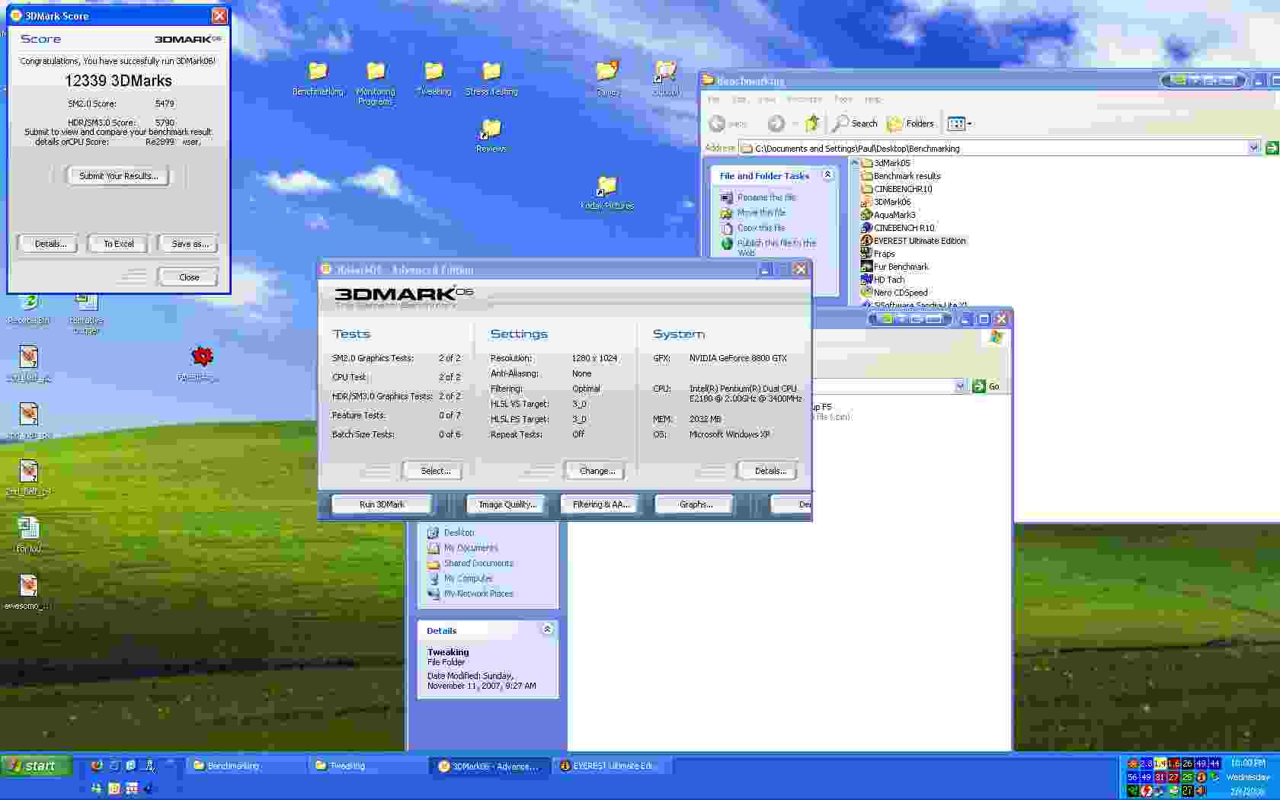Viewport: 1280px width, 800px height.
Task: Click the Forward arrow in Benchmarking window
Action: [x=776, y=123]
